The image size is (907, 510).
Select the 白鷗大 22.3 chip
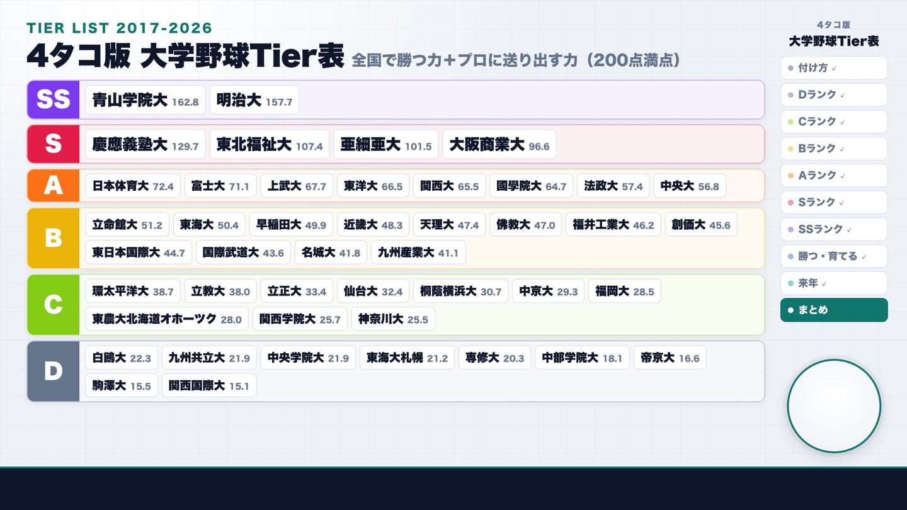click(x=122, y=358)
